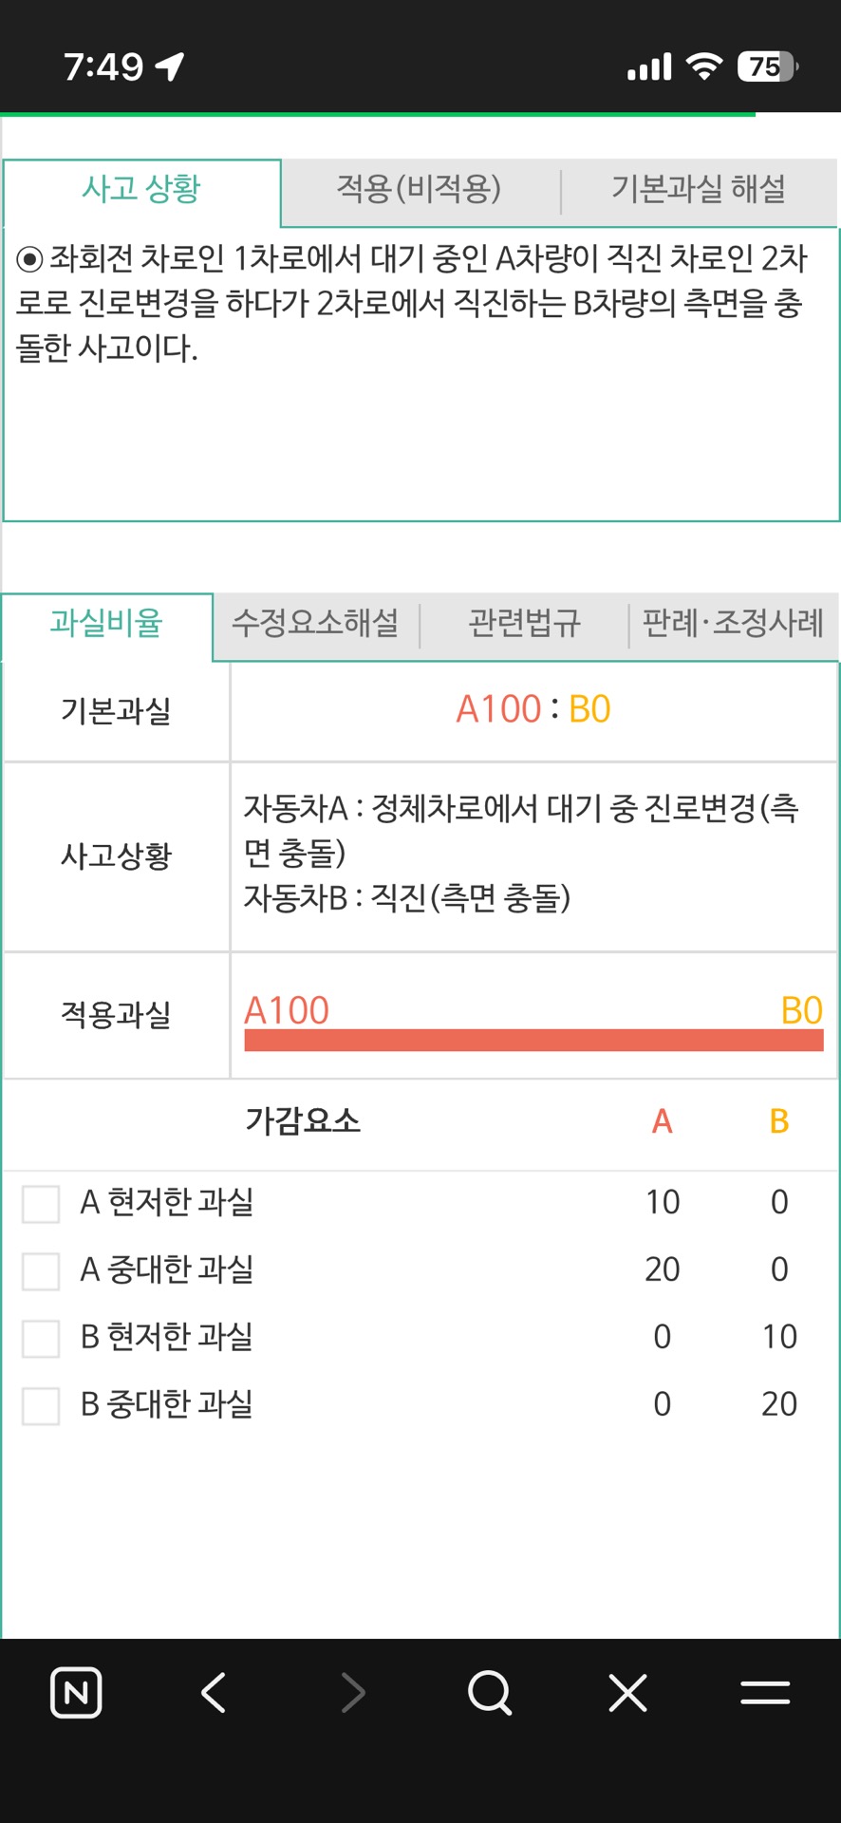Screen dimensions: 841x1823
Task: Open the hamburger menu icon
Action: click(x=765, y=1692)
